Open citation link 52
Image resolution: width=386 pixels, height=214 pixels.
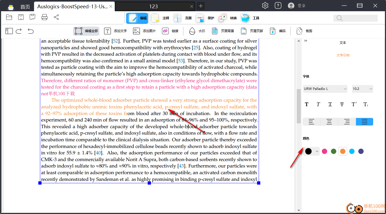coord(116,41)
